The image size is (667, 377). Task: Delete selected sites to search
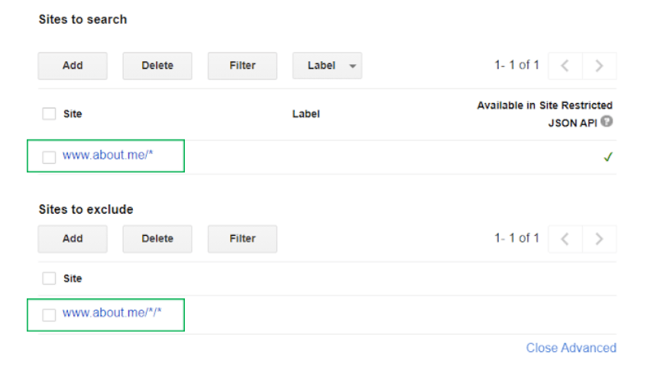pyautogui.click(x=157, y=66)
